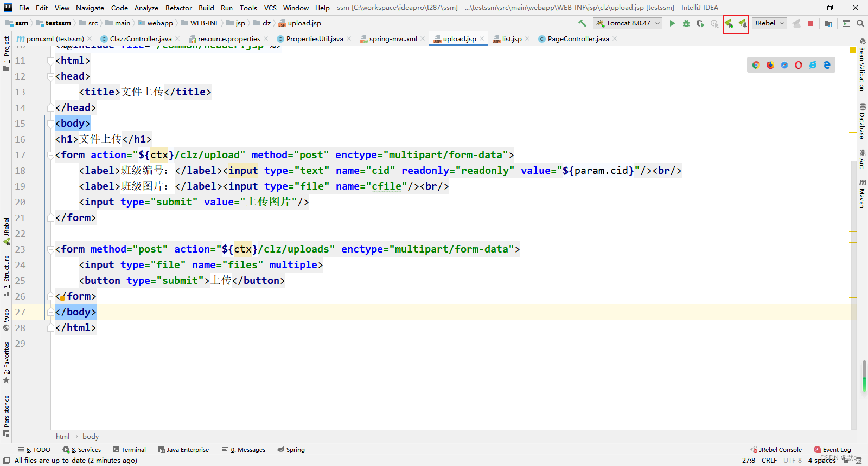Open the Tomcat 8.0.47 run configuration dropdown
868x466 pixels.
point(628,23)
